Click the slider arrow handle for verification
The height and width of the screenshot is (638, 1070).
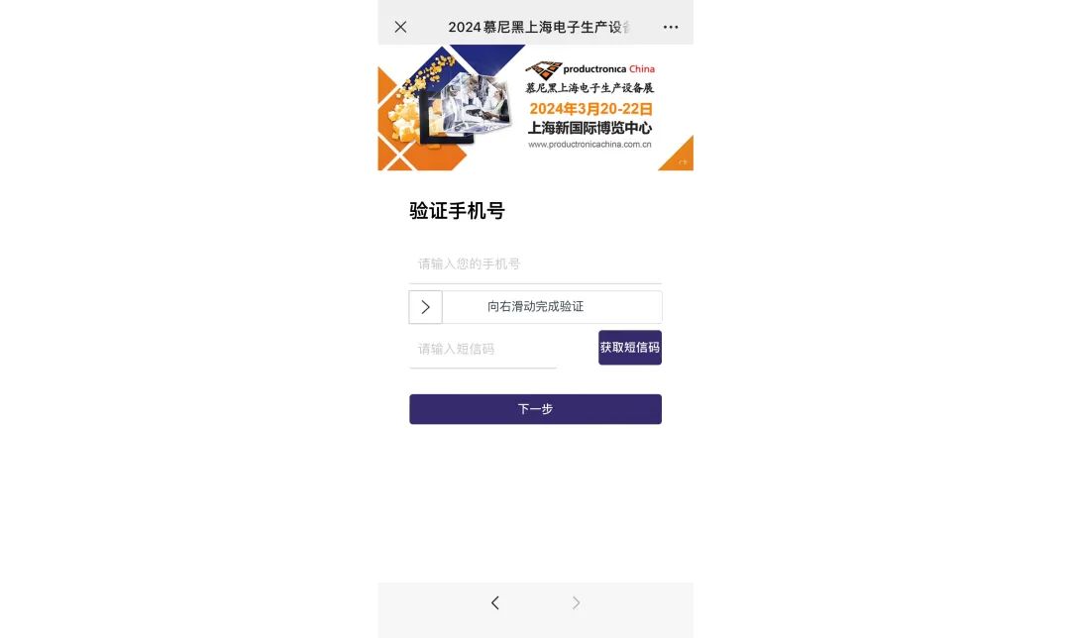(x=426, y=307)
